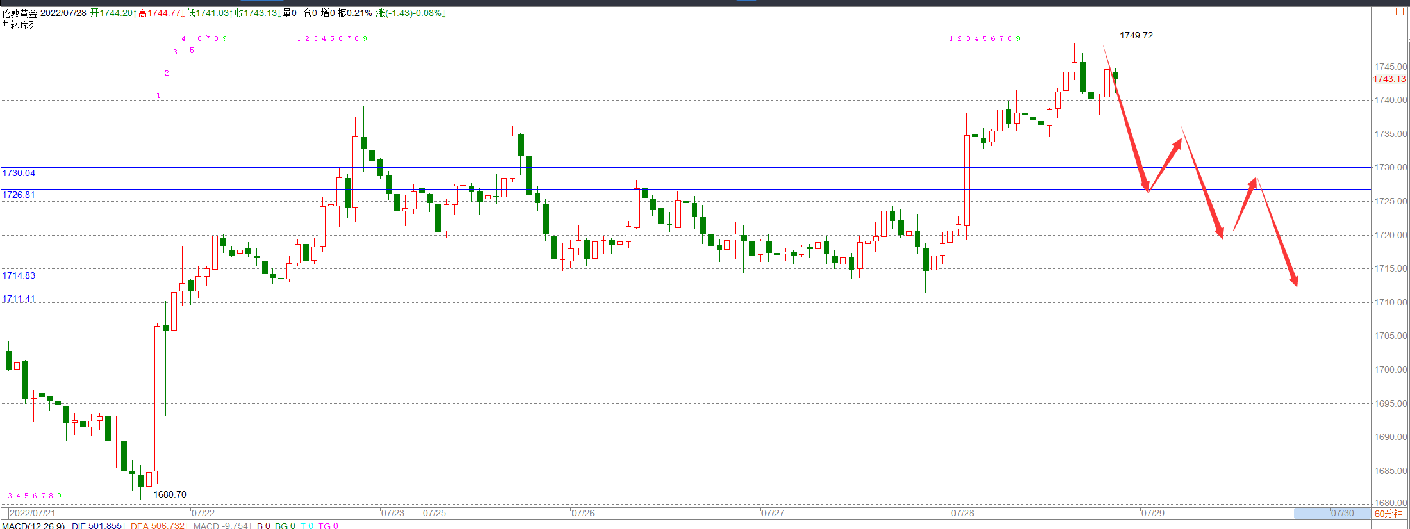Click the 2022/07/21 start date label
This screenshot has width=1410, height=529.
click(33, 513)
